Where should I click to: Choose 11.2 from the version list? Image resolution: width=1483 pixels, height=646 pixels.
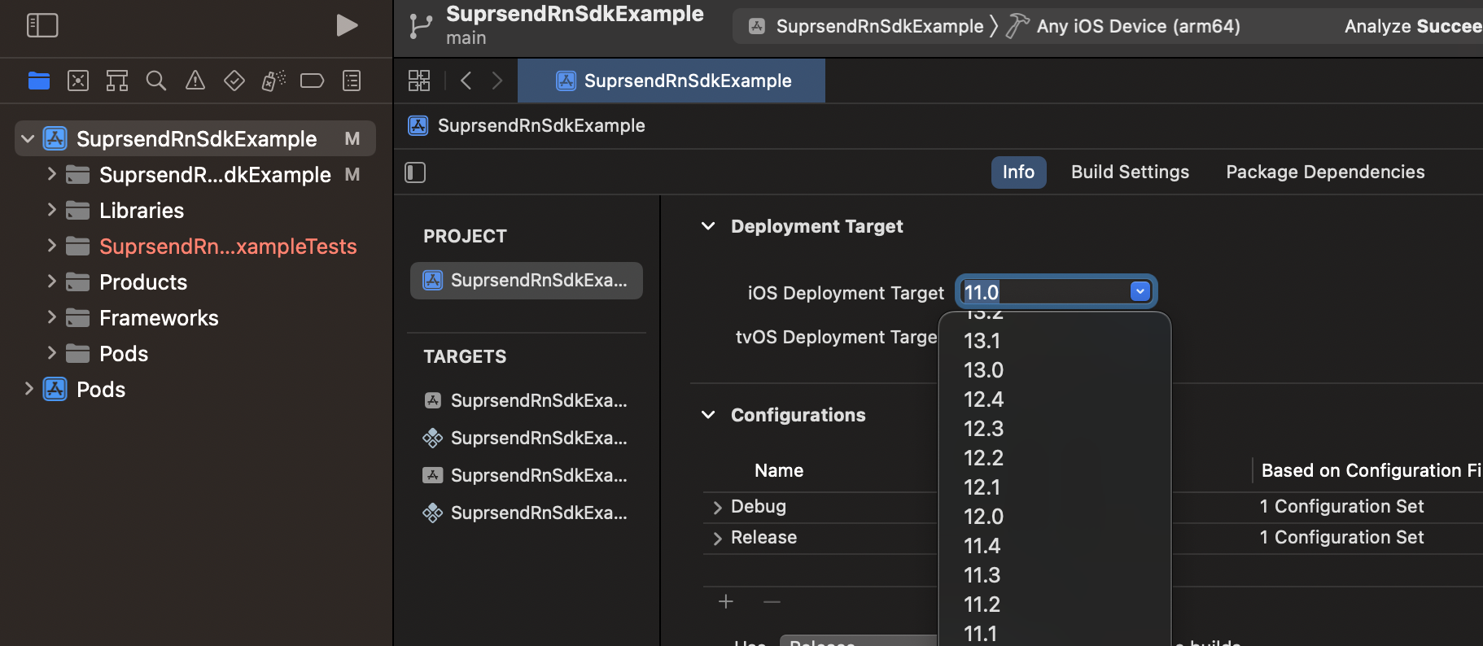[x=1054, y=605]
